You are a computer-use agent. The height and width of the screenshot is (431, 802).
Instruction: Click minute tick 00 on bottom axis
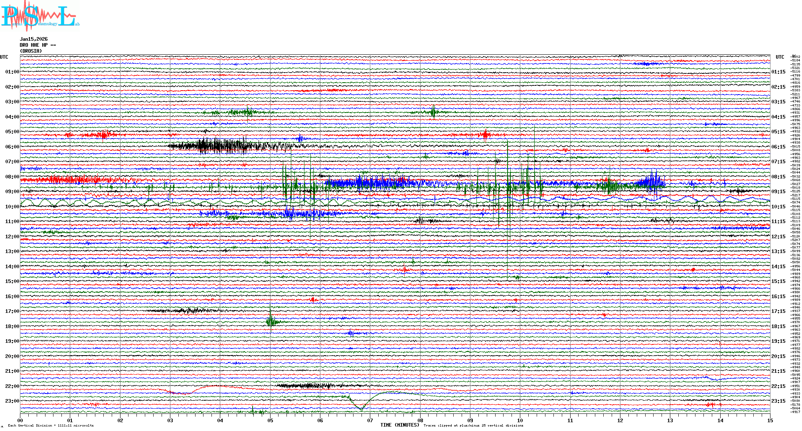[x=20, y=421]
